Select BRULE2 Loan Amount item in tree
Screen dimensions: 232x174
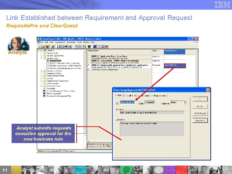[x=66, y=66]
